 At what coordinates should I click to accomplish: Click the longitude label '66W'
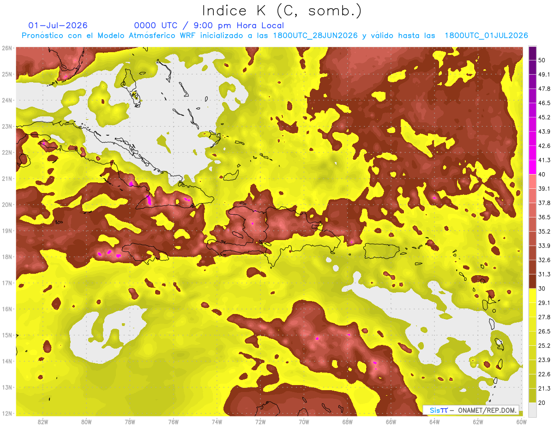click(x=391, y=422)
